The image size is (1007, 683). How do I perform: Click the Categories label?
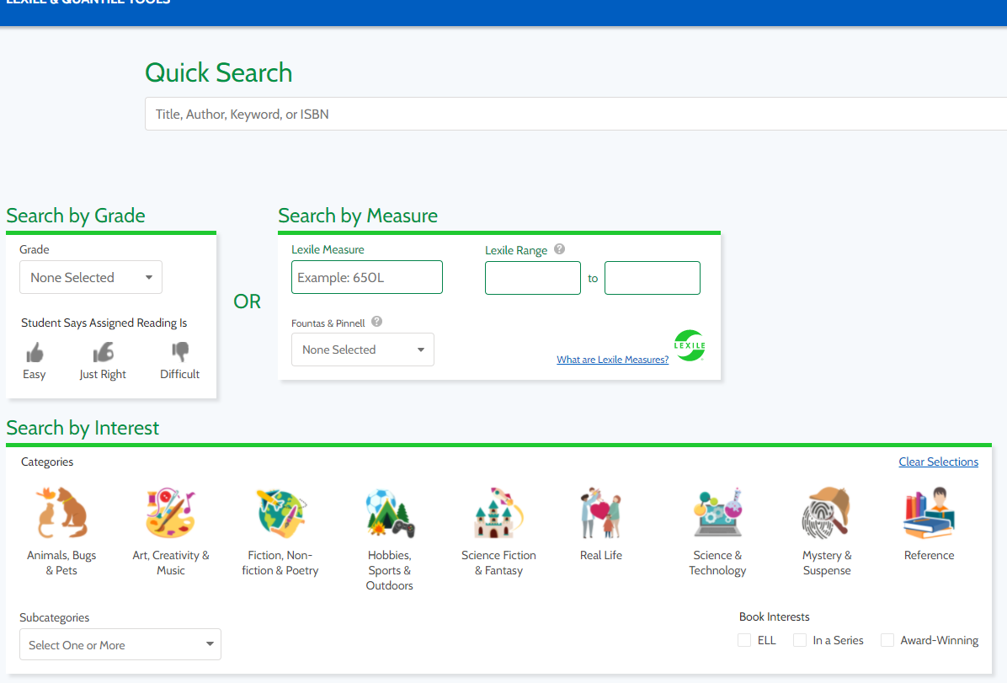coord(47,462)
